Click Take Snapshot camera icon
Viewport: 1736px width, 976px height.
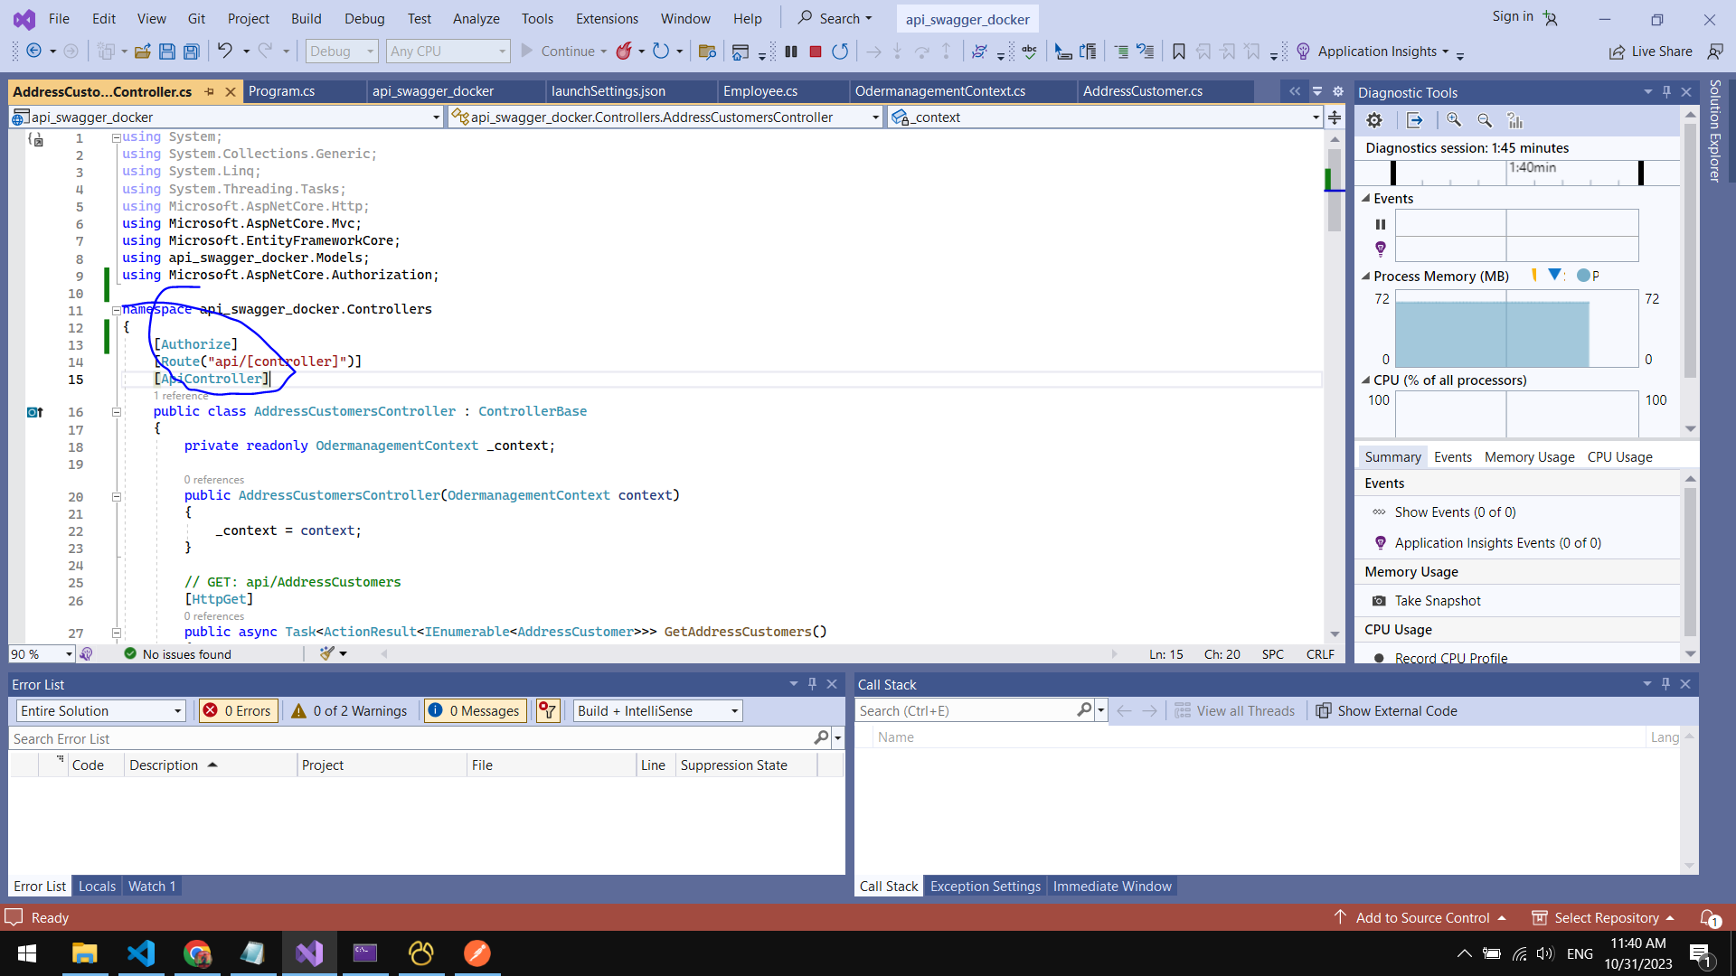tap(1379, 601)
